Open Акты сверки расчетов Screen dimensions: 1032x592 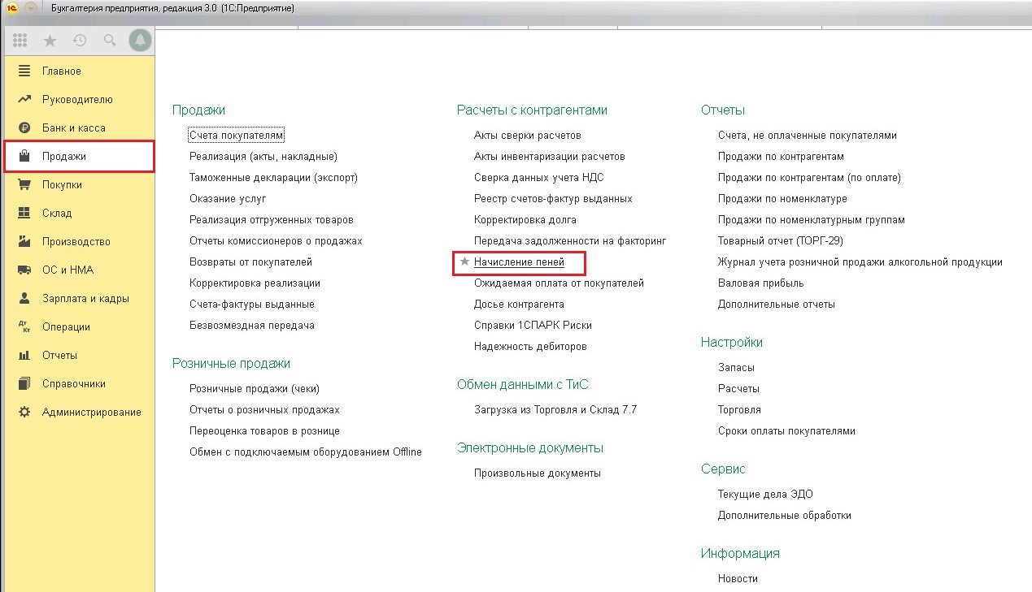click(x=527, y=136)
